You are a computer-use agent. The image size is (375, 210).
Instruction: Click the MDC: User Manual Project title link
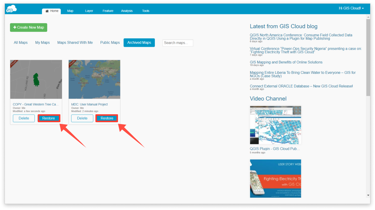coord(90,104)
